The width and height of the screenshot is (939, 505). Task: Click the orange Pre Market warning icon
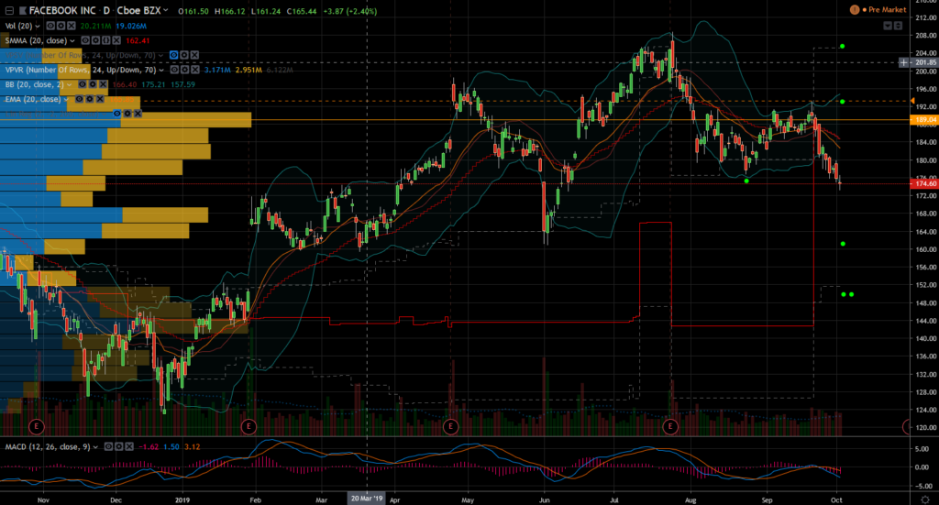[x=855, y=9]
